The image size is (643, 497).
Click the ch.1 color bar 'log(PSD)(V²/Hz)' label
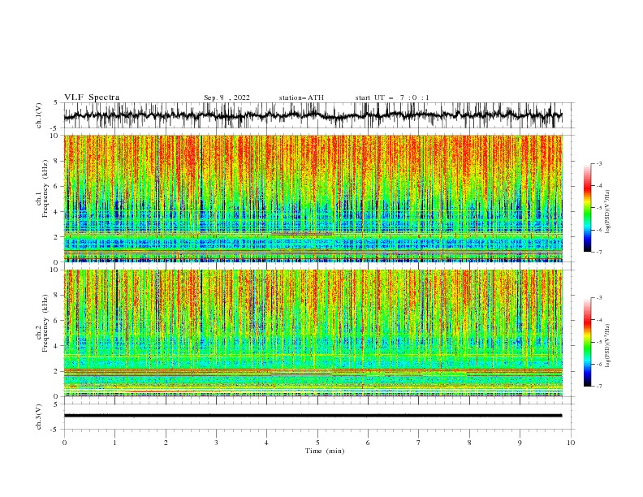pyautogui.click(x=607, y=211)
